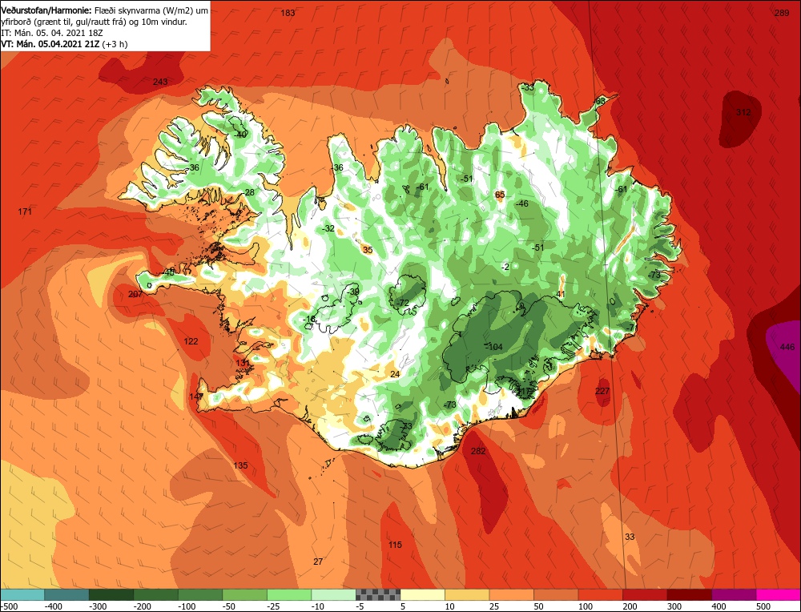Select the darkest green -300 to -200 swatch
Screen dimensions: 801x612
tap(111, 594)
